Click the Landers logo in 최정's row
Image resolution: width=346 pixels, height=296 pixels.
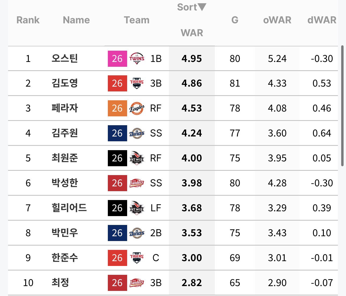tap(137, 283)
